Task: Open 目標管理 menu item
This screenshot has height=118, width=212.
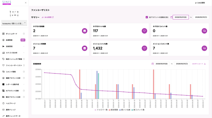Action: 9,40
